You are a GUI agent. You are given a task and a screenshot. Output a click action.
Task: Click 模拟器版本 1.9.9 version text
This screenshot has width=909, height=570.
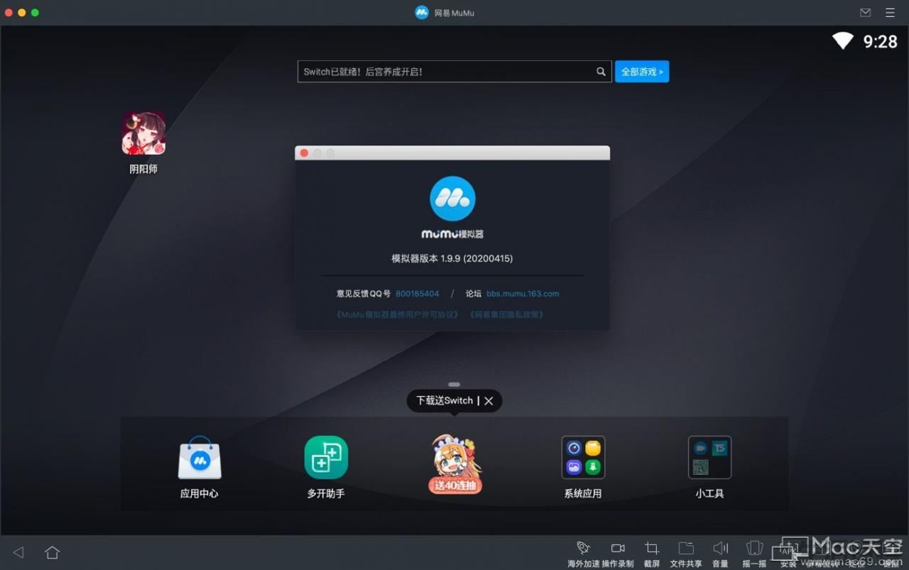click(452, 259)
